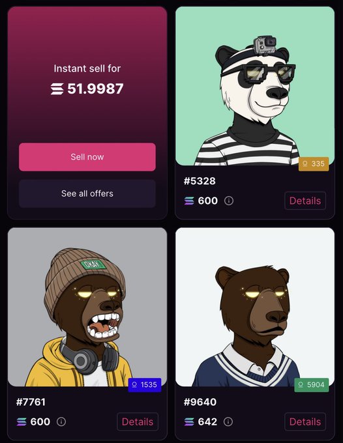Click the blue rank 1535 badge

click(145, 385)
